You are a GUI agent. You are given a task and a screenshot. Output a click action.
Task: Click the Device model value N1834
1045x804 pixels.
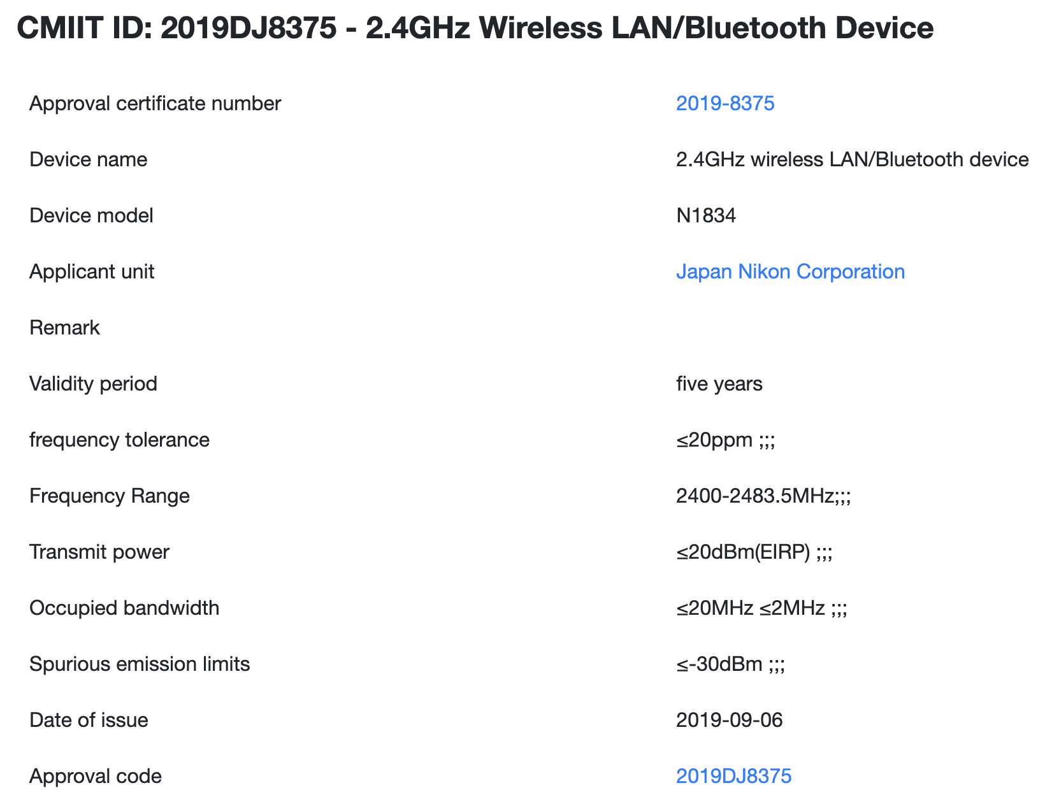[x=706, y=215]
